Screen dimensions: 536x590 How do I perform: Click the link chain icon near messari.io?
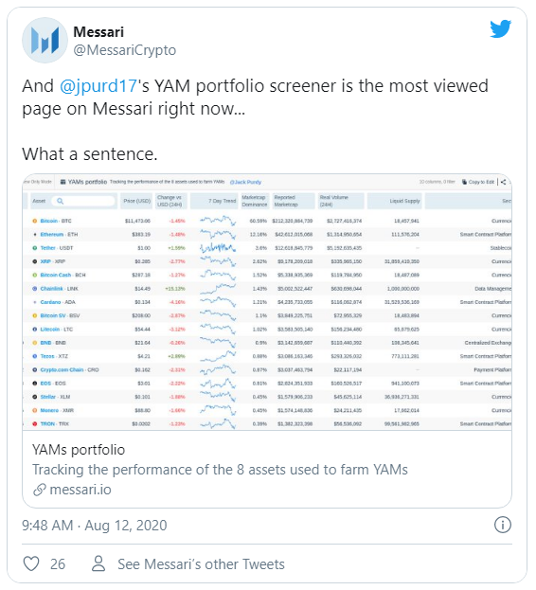[40, 490]
